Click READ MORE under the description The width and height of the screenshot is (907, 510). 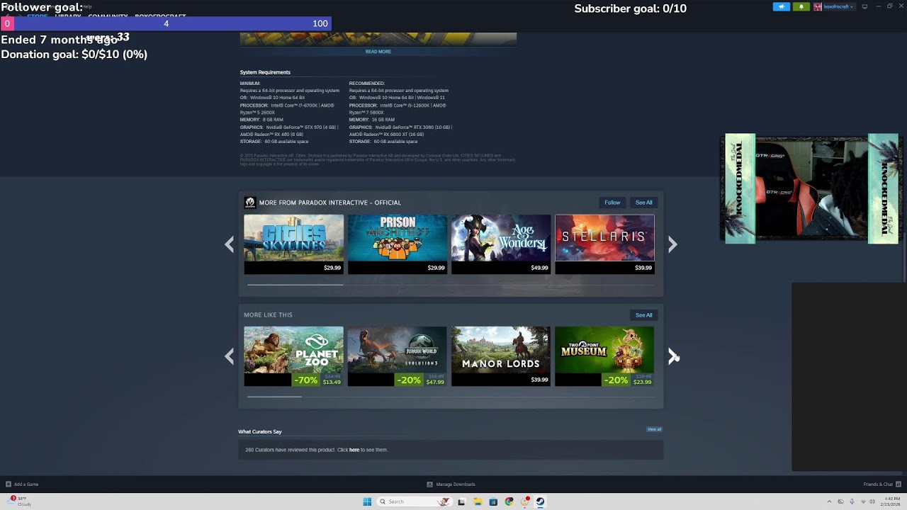pyautogui.click(x=378, y=52)
